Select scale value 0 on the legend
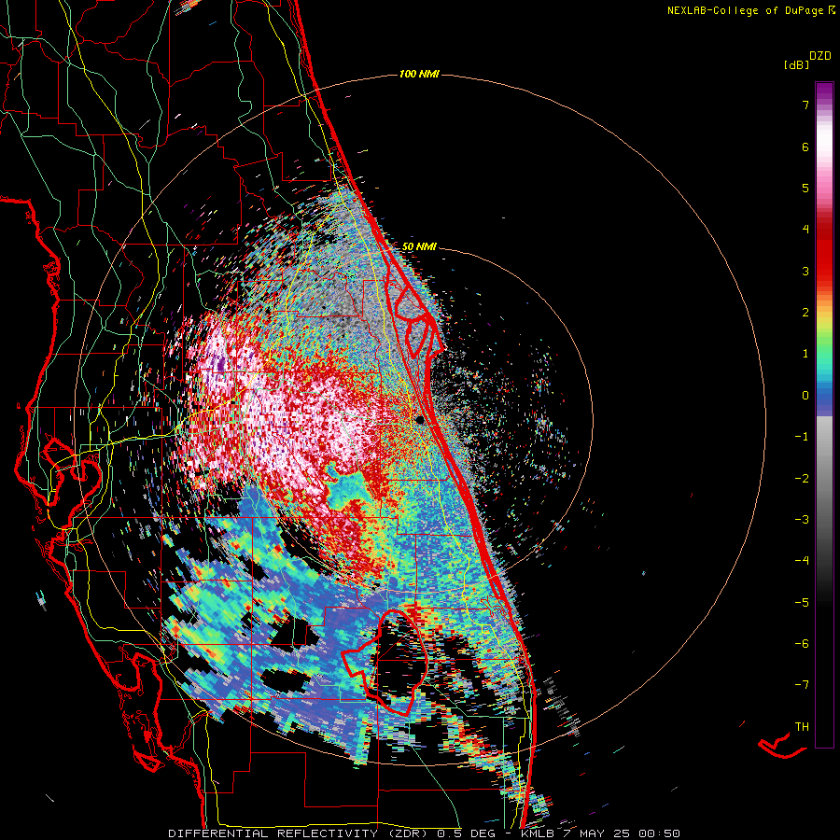This screenshot has width=840, height=840. click(x=805, y=396)
